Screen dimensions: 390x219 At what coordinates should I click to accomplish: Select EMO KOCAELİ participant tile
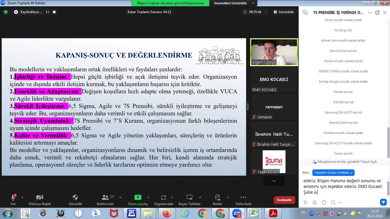pos(274,80)
